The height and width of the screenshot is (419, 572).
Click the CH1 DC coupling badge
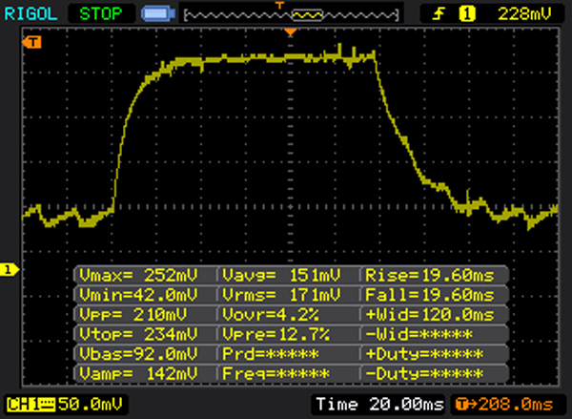point(31,405)
